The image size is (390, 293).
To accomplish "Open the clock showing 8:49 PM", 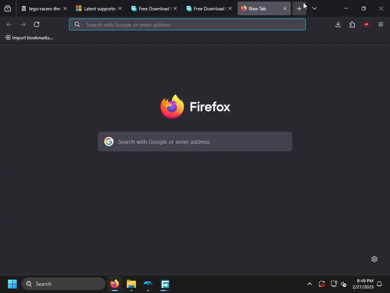I will click(x=363, y=284).
